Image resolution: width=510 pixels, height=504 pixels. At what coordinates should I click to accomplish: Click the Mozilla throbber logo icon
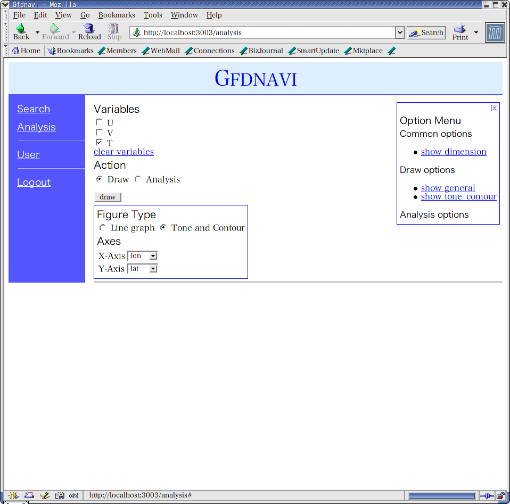coord(495,32)
